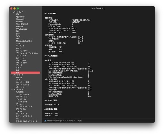Select グラフィックス/ディスプレイ in the sidebar
Image resolution: width=164 pixels, height=135 pixels.
point(27,53)
